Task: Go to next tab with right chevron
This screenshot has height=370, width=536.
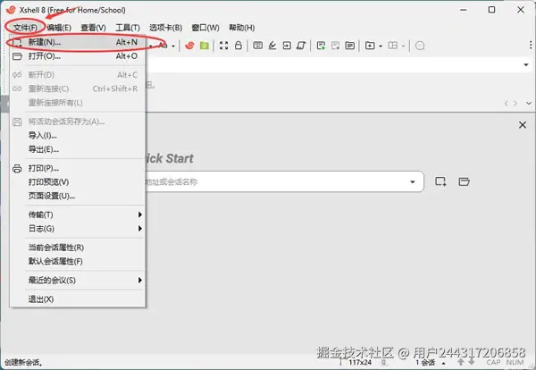Action: click(515, 104)
